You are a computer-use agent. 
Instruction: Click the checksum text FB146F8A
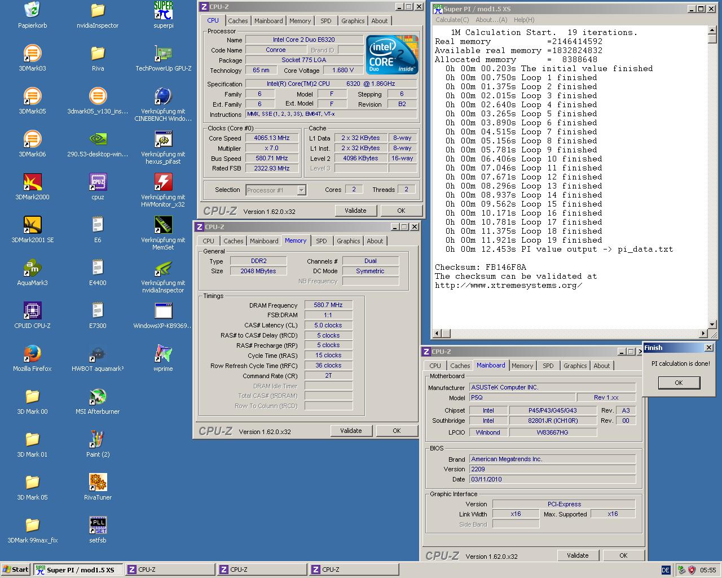pyautogui.click(x=505, y=267)
